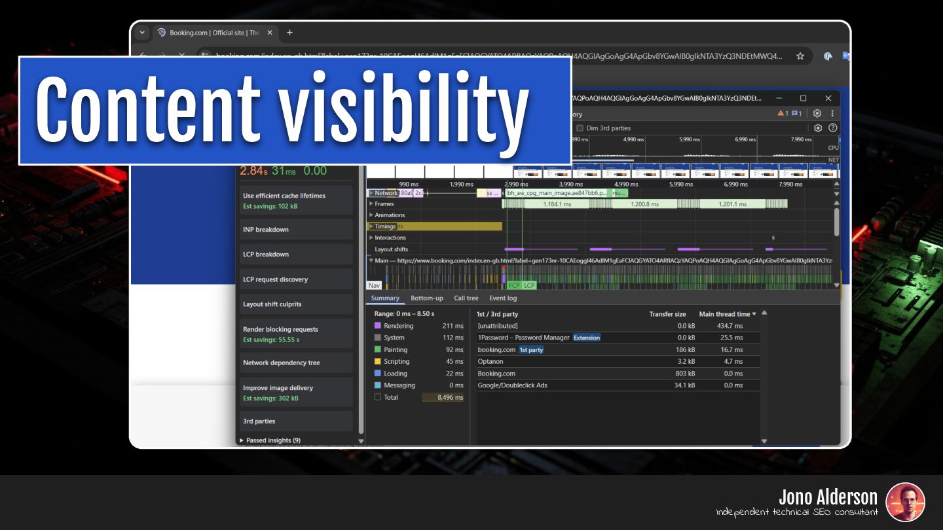Open the Performance panel help icon
This screenshot has width=943, height=530.
point(833,128)
